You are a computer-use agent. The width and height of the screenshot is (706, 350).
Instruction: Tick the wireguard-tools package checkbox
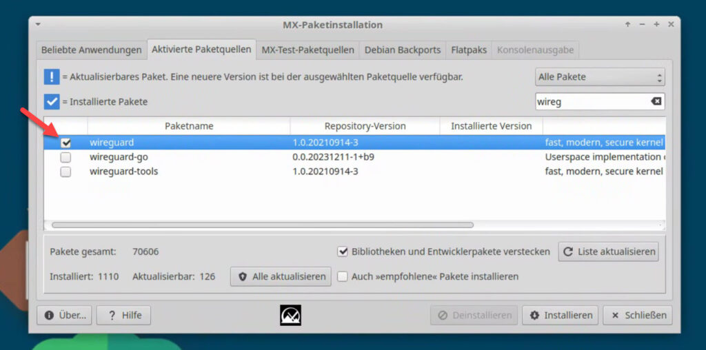coord(65,172)
